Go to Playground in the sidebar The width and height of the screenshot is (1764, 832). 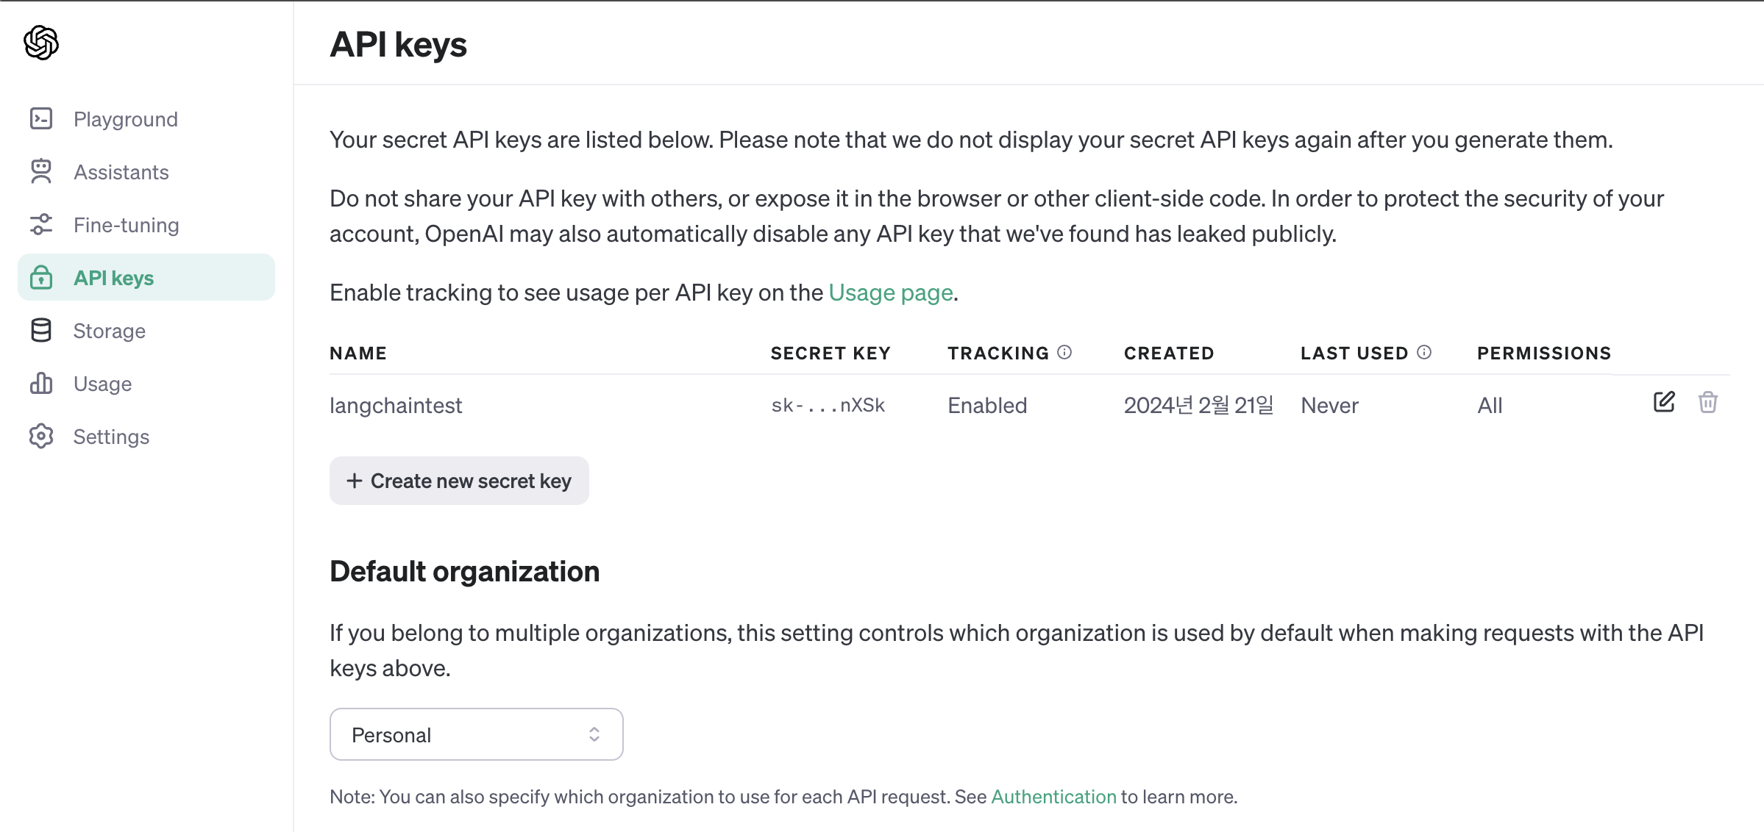pyautogui.click(x=126, y=119)
